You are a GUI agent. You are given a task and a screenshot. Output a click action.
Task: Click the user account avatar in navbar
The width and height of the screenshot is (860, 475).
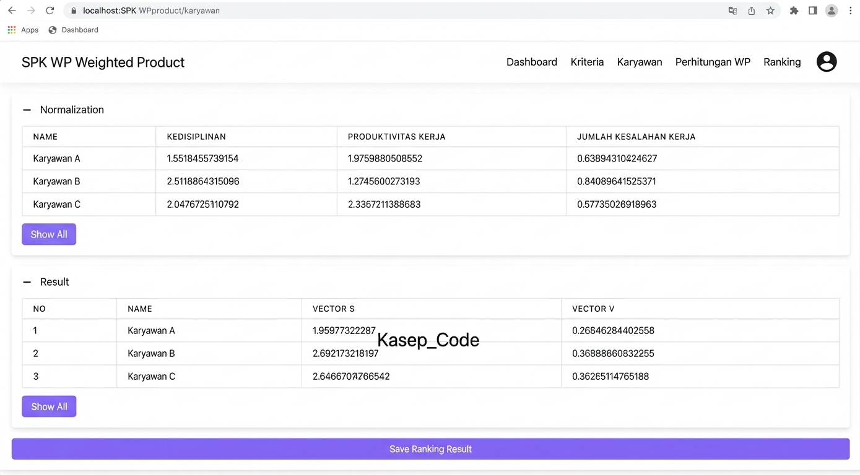pyautogui.click(x=827, y=62)
